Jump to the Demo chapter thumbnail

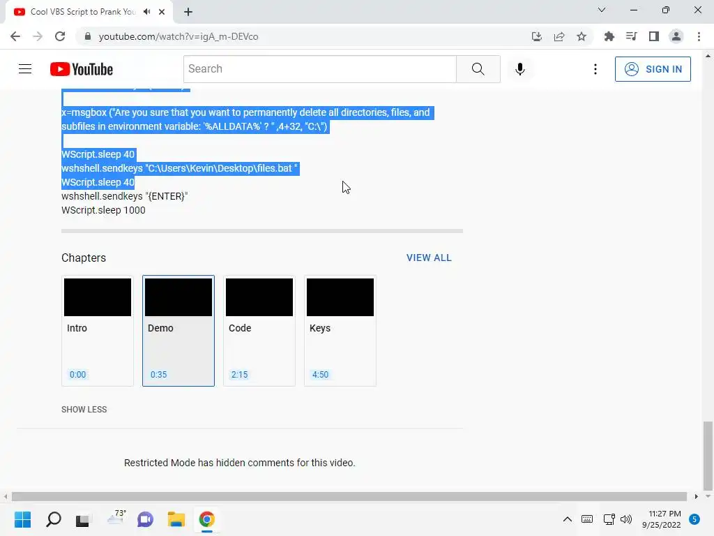(x=178, y=297)
